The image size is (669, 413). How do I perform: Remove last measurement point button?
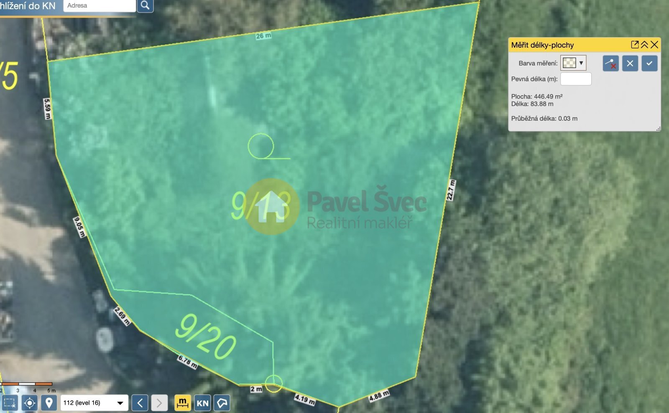tap(610, 63)
